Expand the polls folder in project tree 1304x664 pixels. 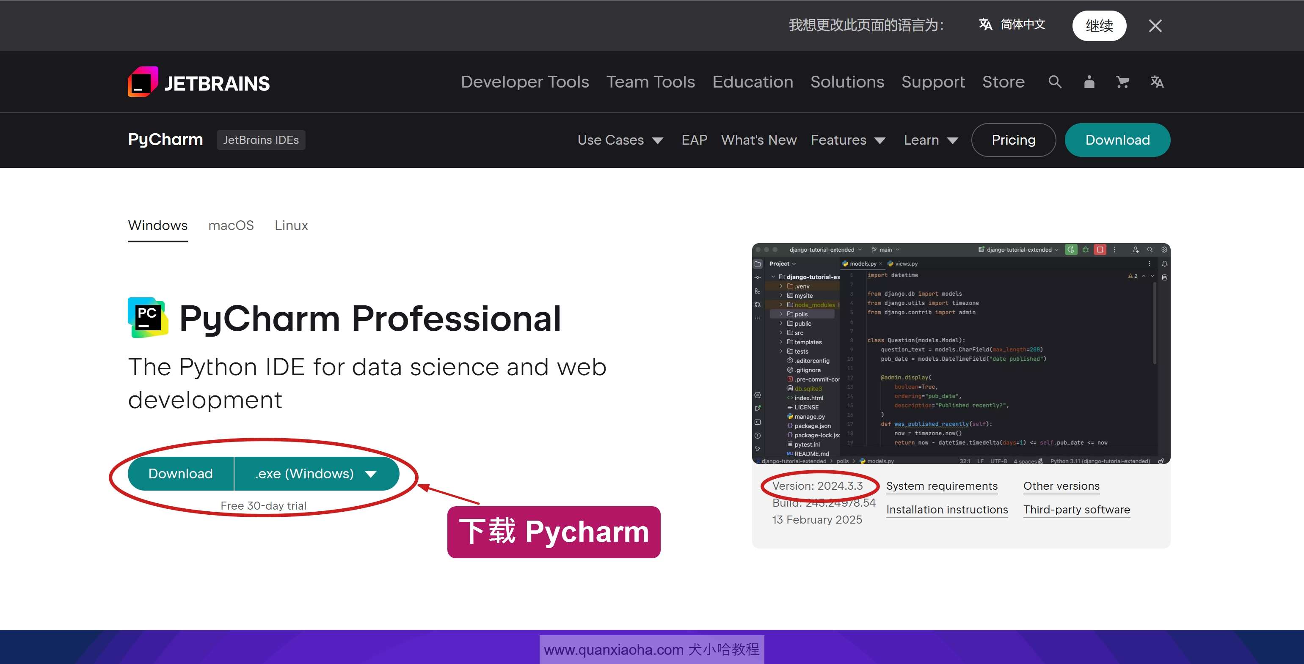point(781,314)
